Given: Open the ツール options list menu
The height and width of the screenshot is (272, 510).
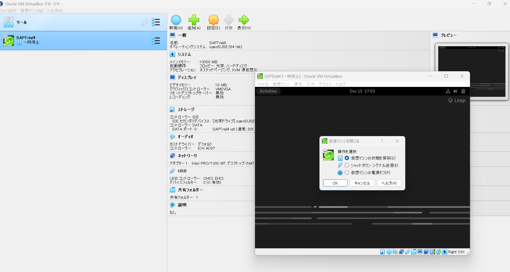Looking at the screenshot, I should pyautogui.click(x=156, y=22).
